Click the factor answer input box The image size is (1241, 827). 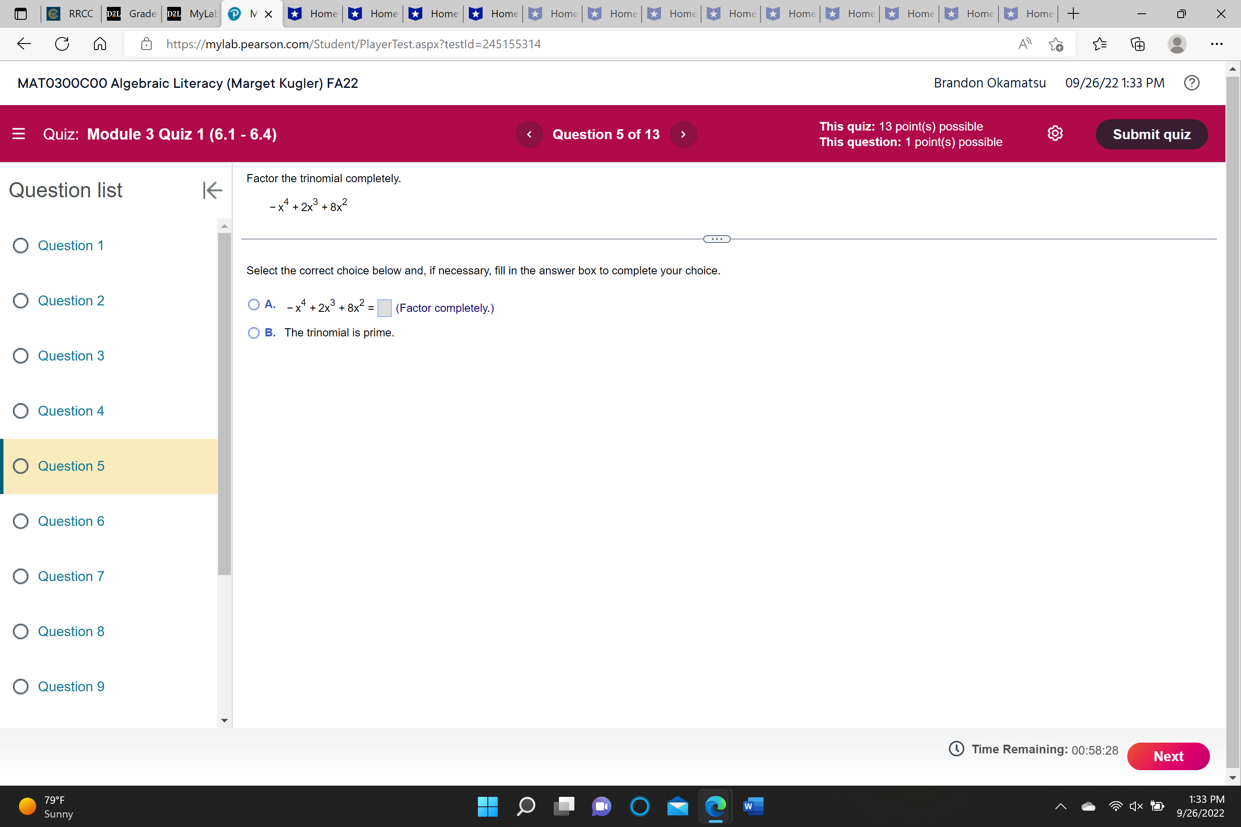point(384,308)
